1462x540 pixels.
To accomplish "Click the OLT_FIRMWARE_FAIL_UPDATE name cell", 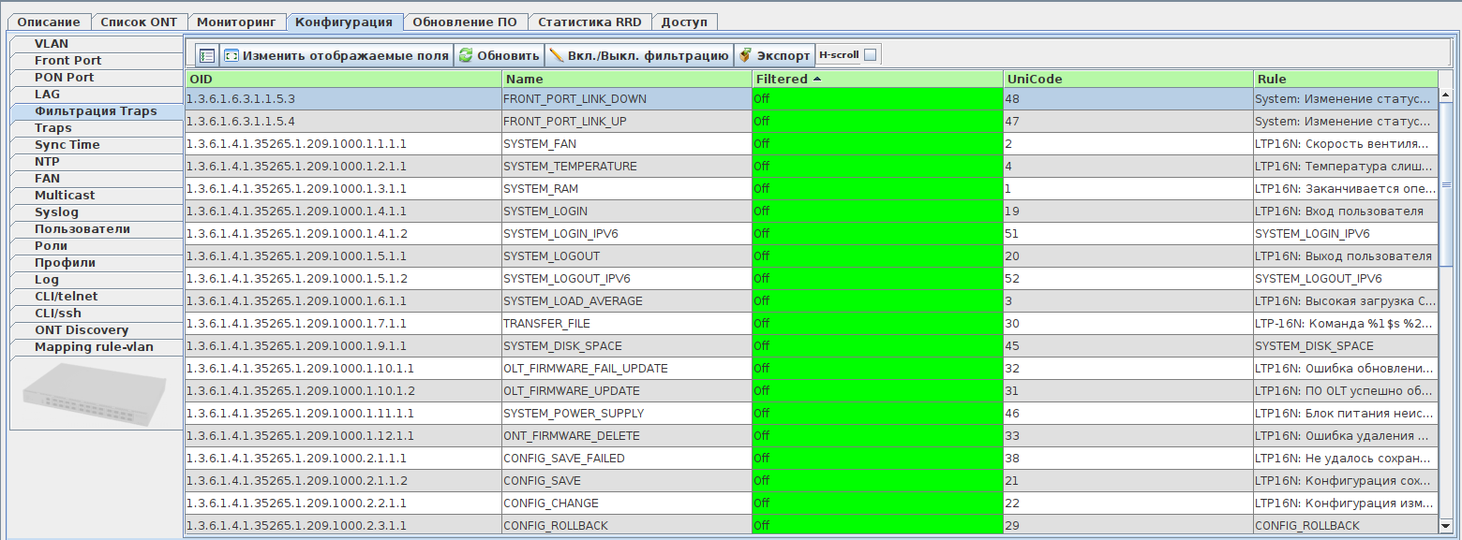I will point(627,368).
